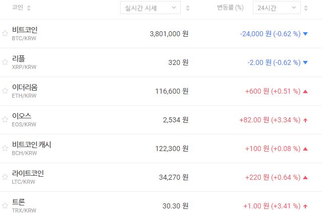Favorite 비트코인 with its star icon
Viewport: 322px width, 219px height.
[x=5, y=34]
